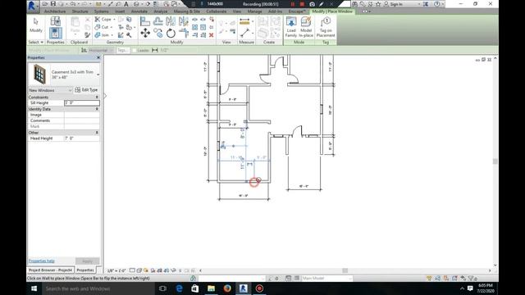The image size is (525, 295).
Task: Click the red Delete X icon
Action: pos(212,34)
